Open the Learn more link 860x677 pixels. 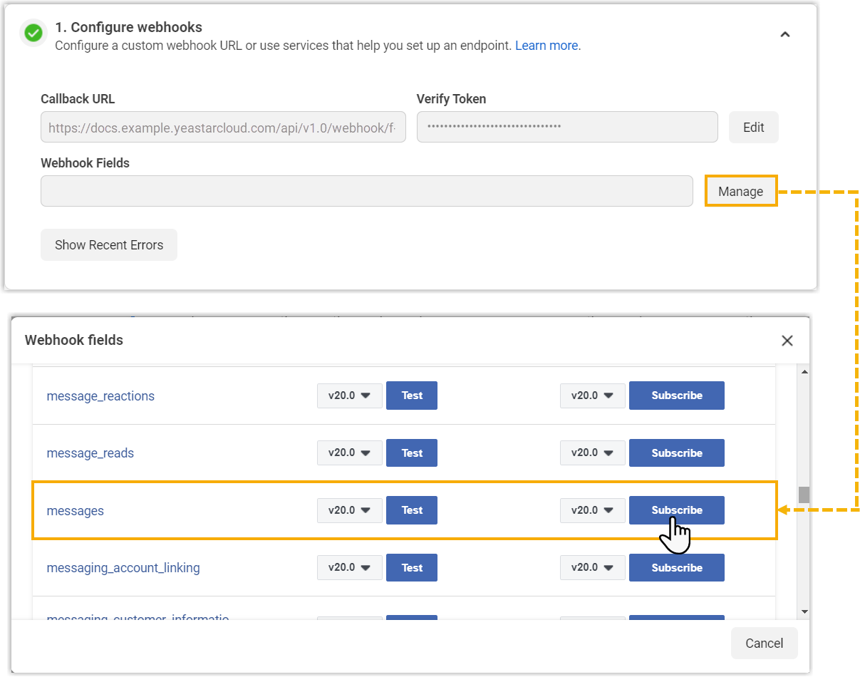(x=546, y=46)
